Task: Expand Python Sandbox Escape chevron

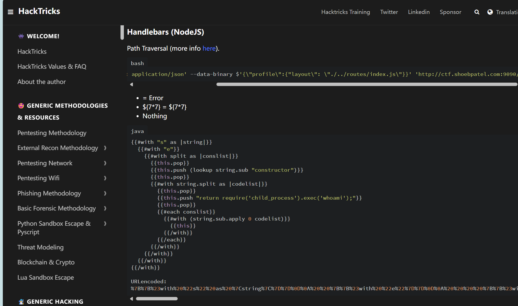Action: (x=105, y=224)
